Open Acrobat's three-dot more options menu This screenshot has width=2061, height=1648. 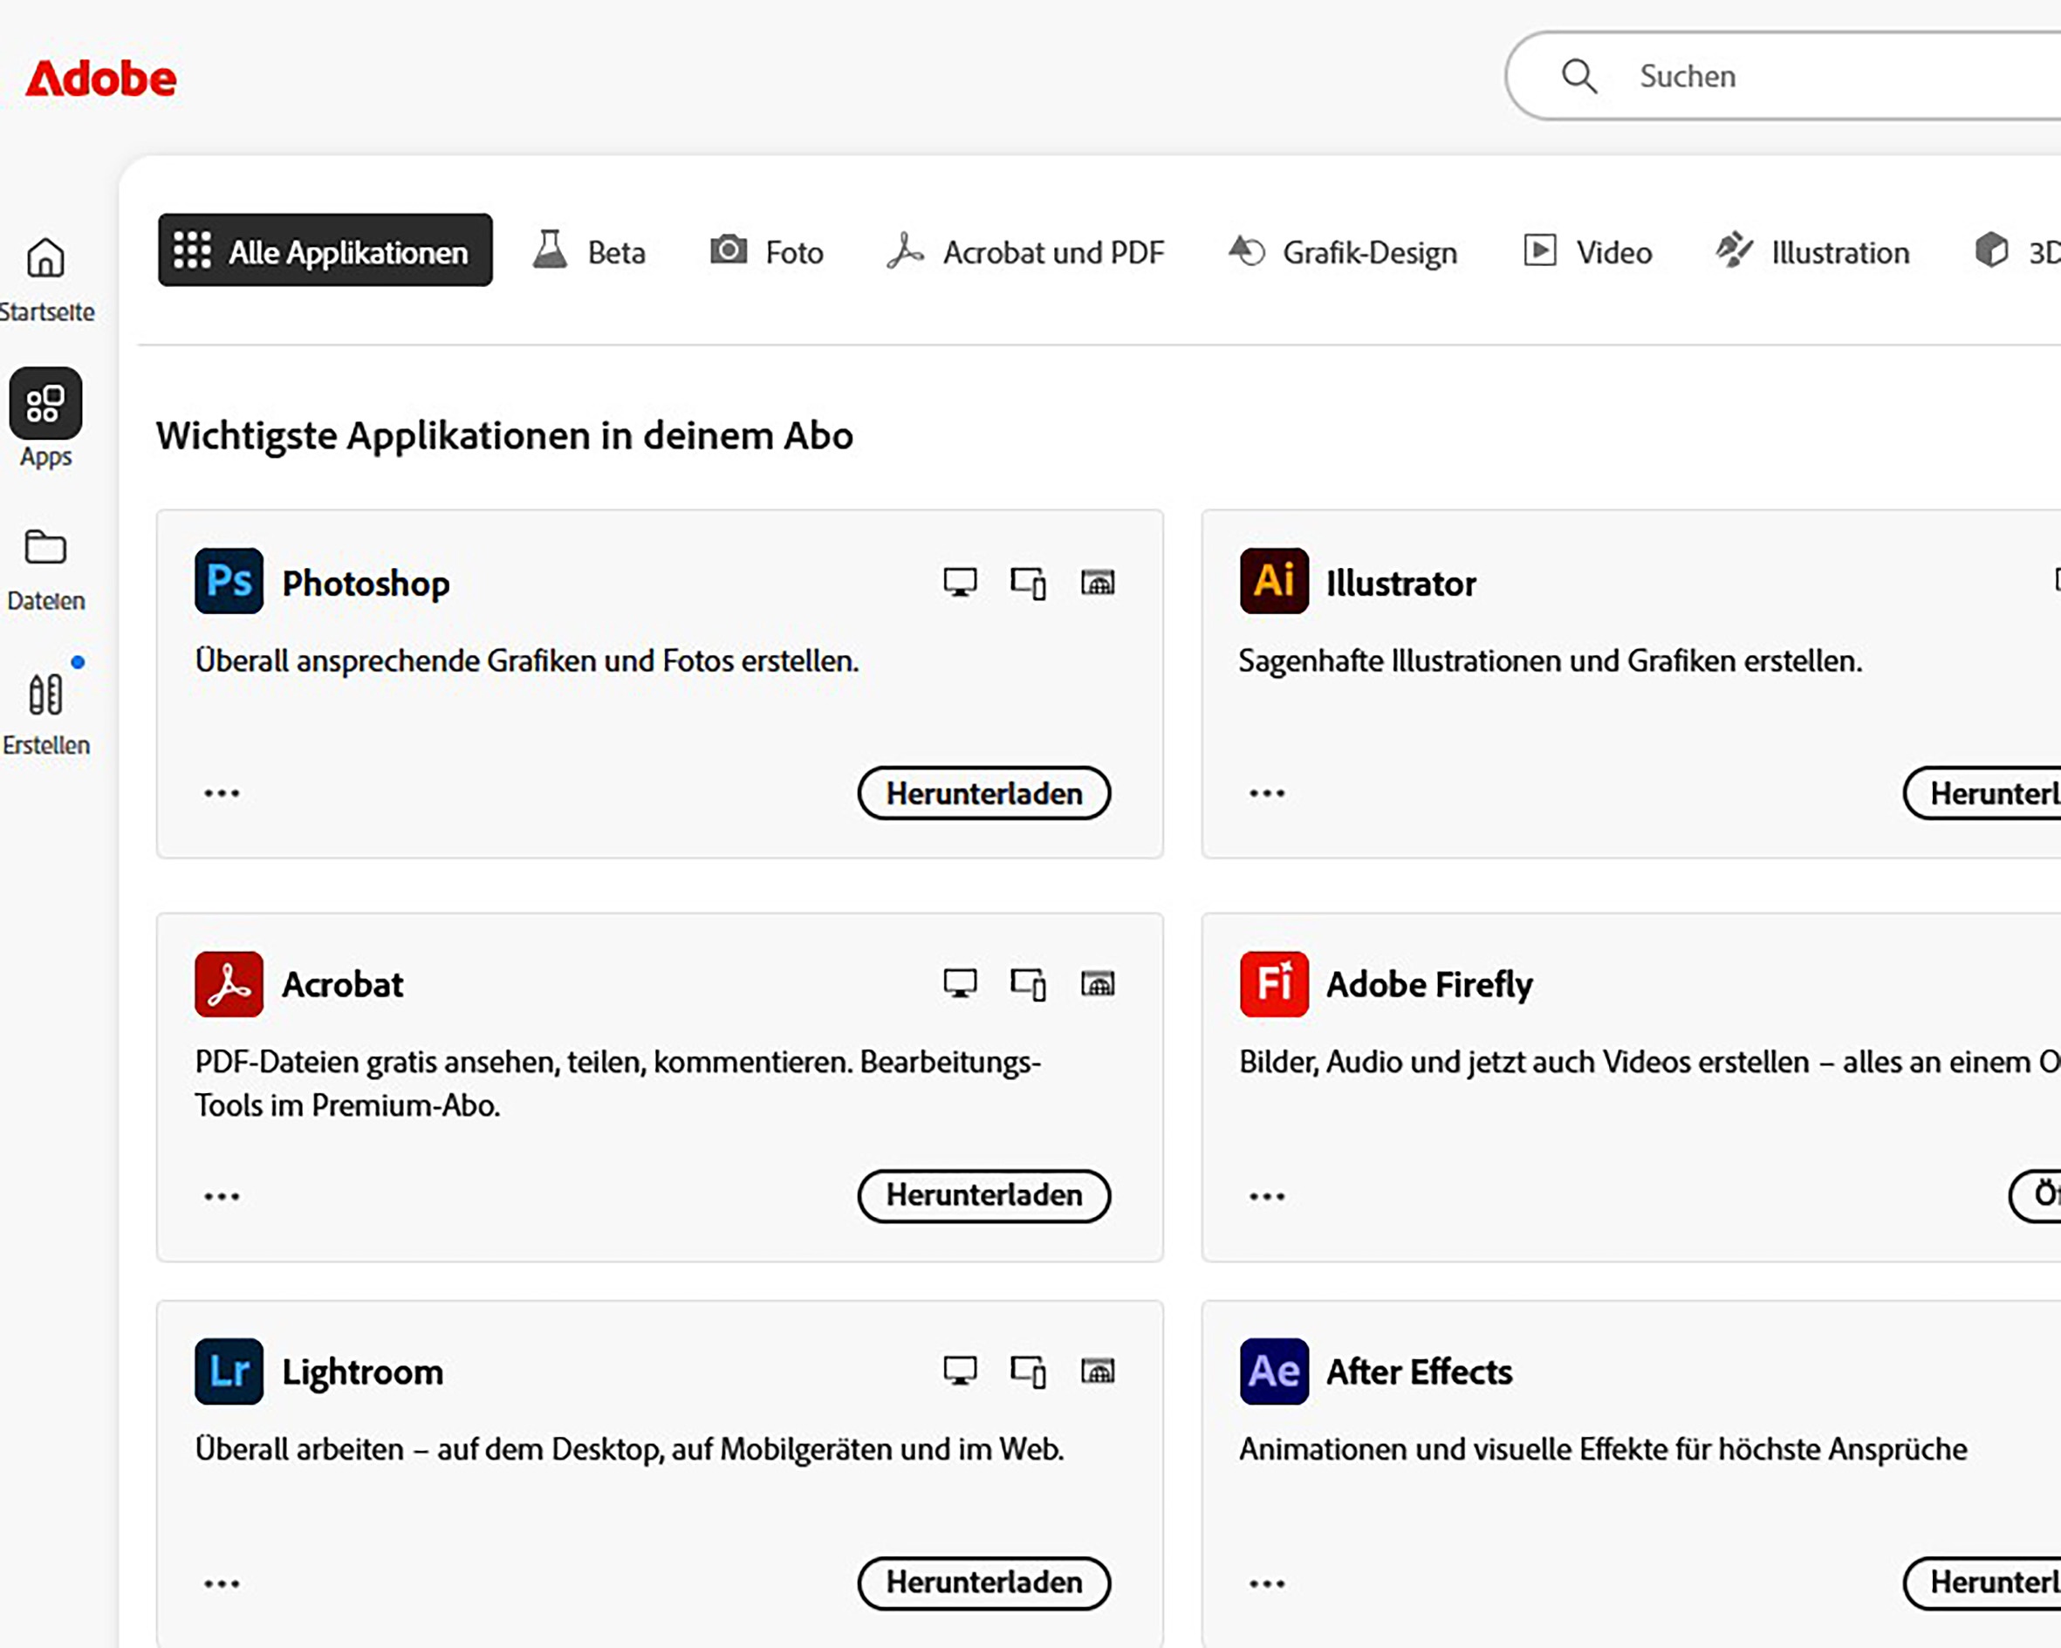click(x=222, y=1196)
